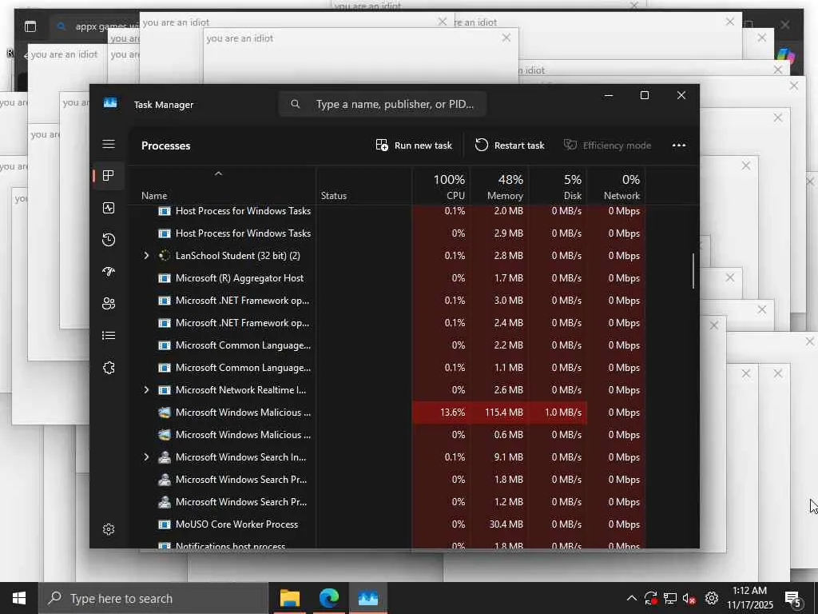Click the MoUSO Core Worker Process icon
Screen dimensions: 818x614
(165, 524)
